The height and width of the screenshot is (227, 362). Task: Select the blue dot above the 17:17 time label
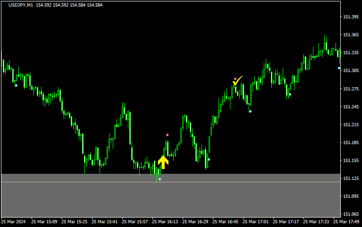(290, 95)
